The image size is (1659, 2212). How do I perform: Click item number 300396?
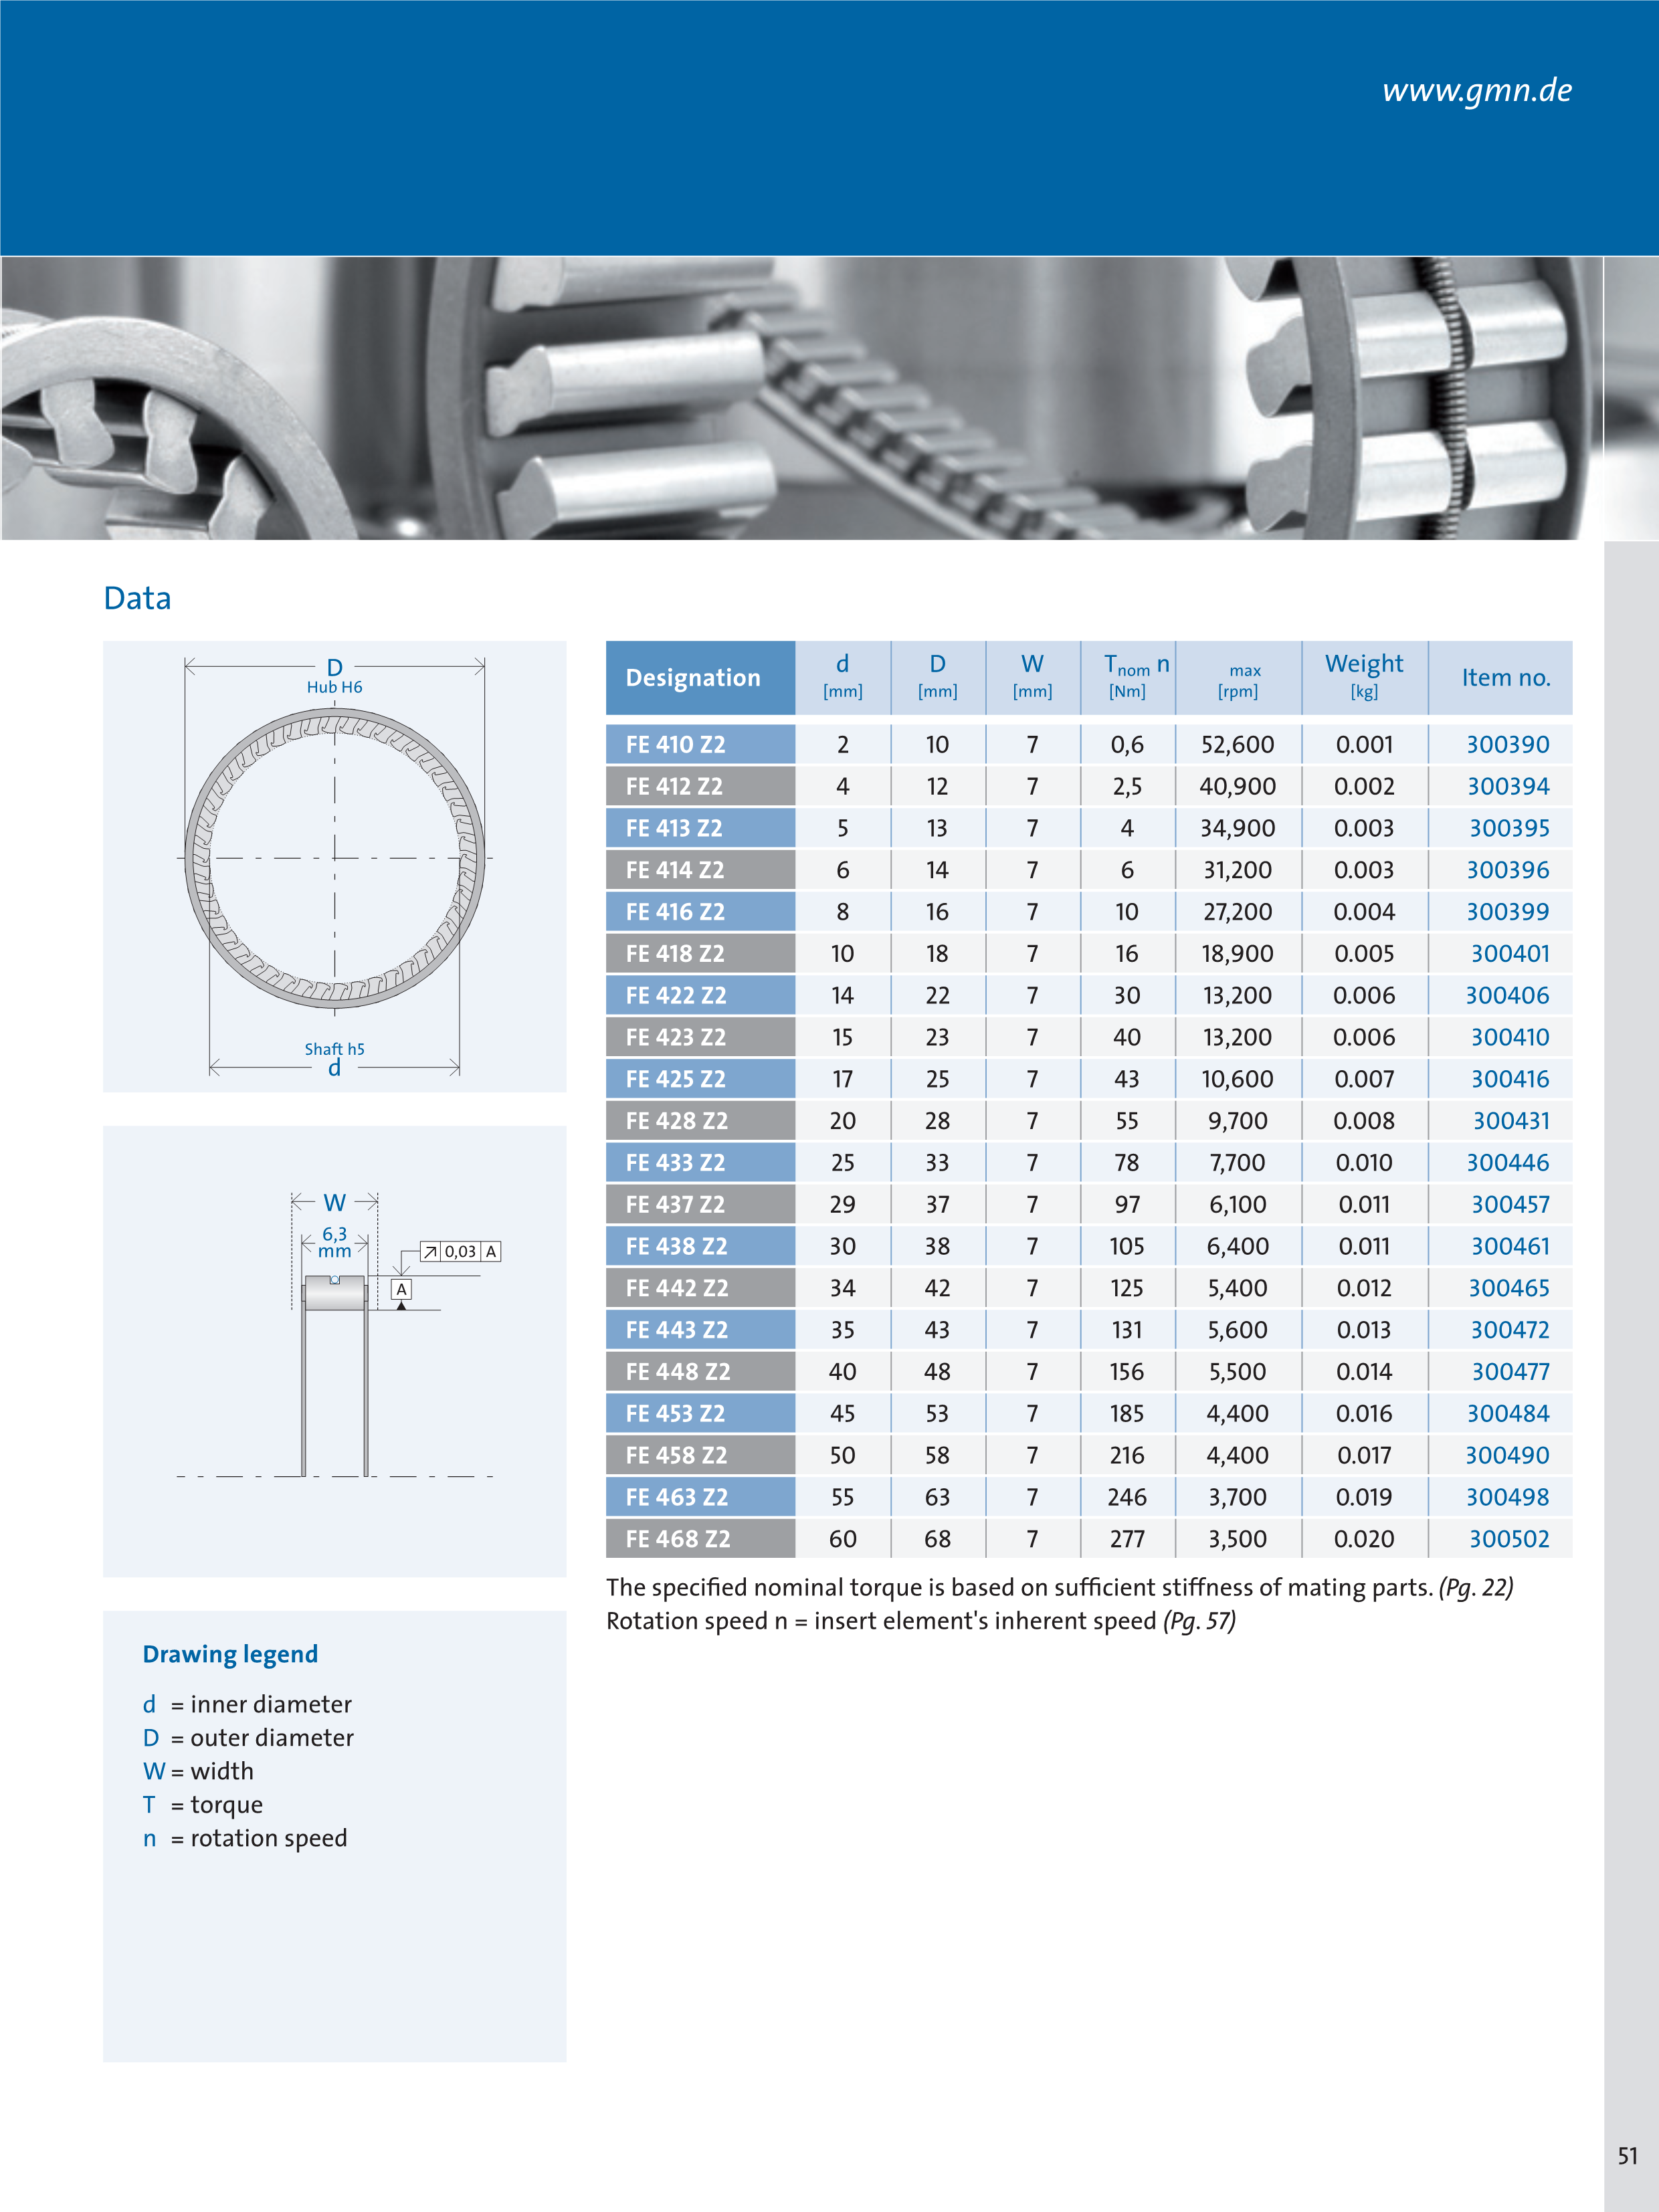(x=1507, y=870)
